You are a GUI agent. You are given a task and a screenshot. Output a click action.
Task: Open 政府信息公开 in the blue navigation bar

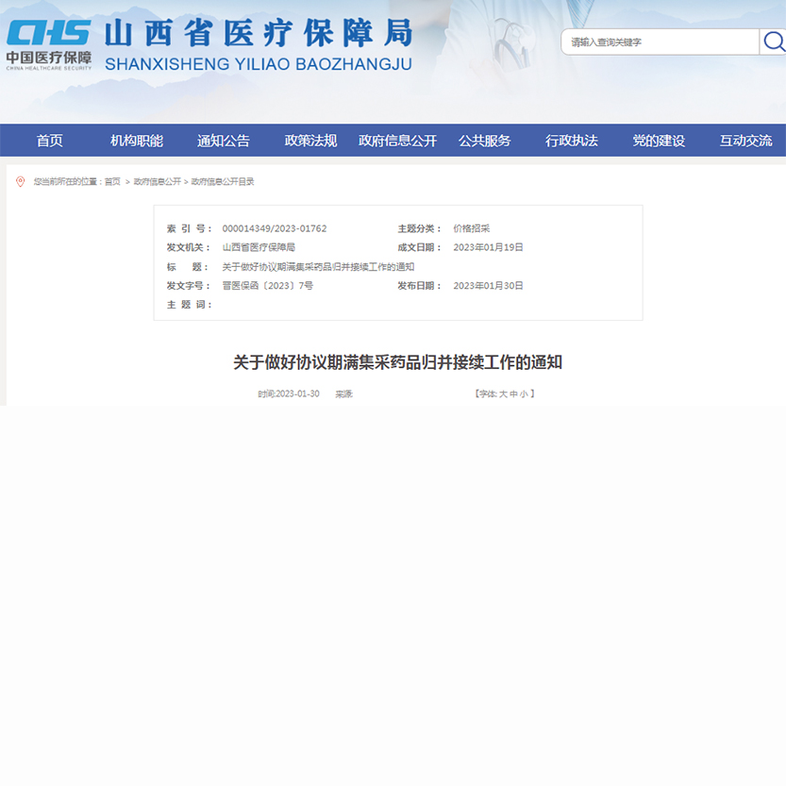click(397, 141)
